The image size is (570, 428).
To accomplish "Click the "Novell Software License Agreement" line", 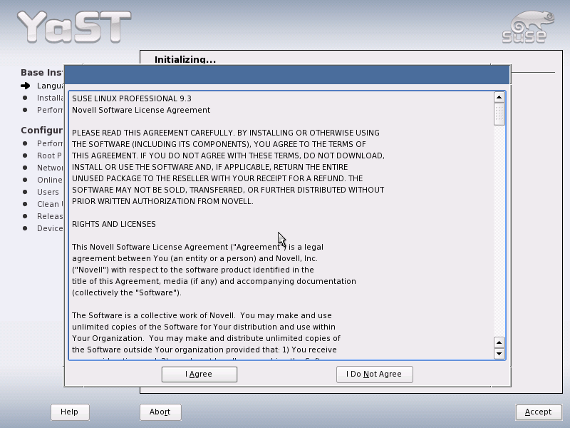I will (141, 110).
